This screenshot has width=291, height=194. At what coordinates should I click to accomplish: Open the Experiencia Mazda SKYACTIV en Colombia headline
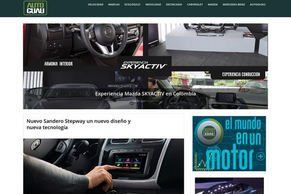145,94
